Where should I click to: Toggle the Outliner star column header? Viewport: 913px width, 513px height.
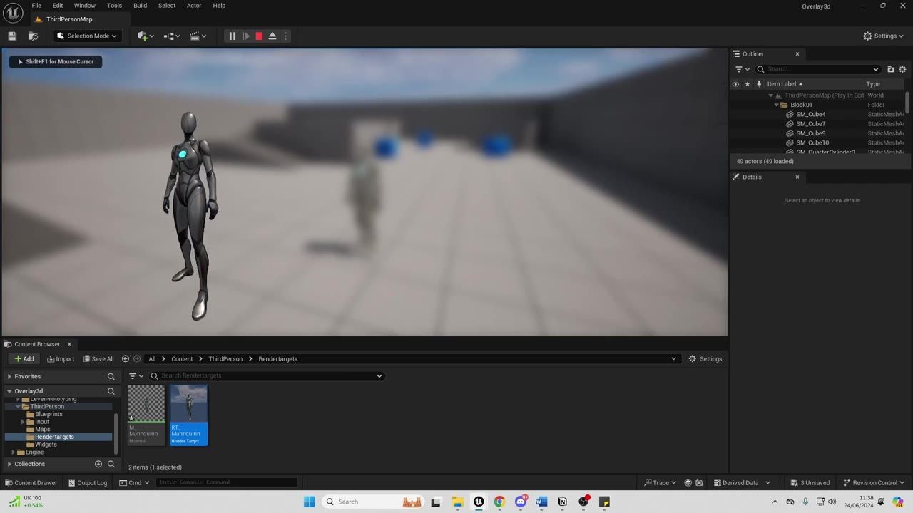(748, 84)
